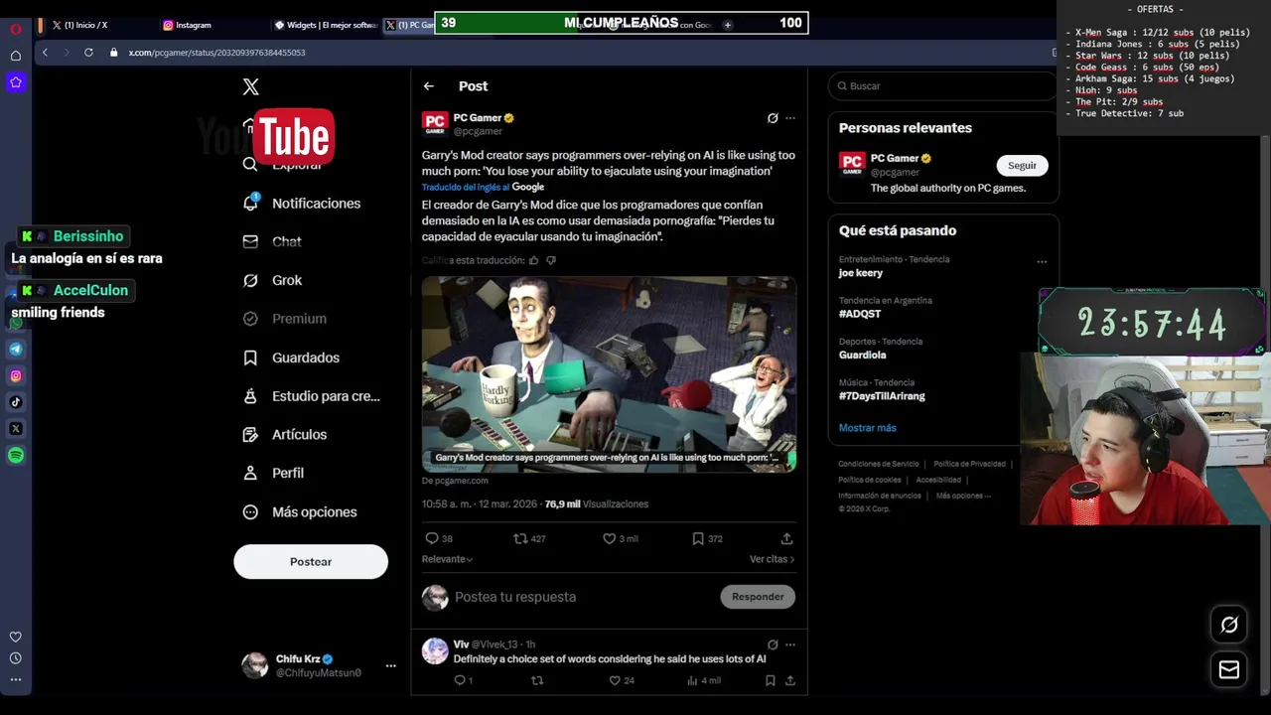1271x715 pixels.
Task: Bookmark the post showing 372
Action: click(698, 538)
